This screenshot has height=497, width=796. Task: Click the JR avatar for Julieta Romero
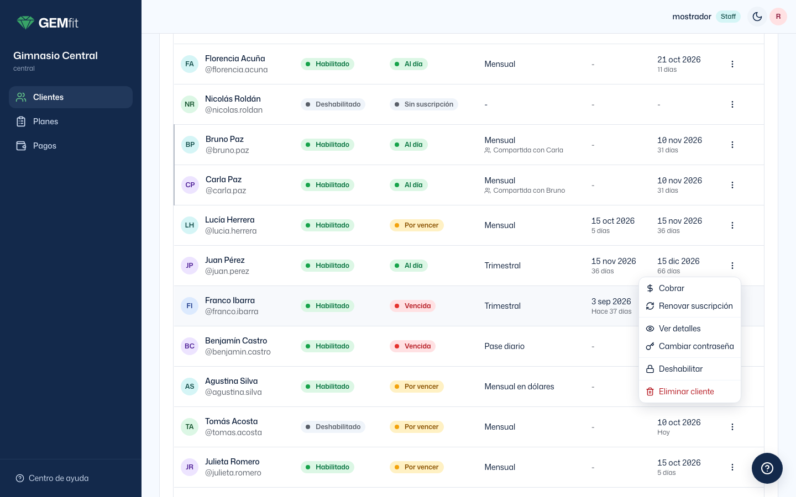190,467
